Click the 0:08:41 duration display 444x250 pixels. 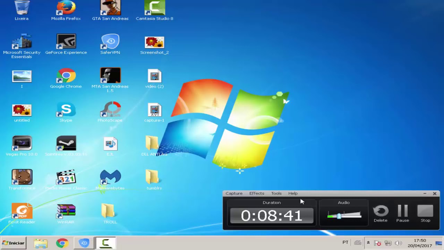[272, 216]
